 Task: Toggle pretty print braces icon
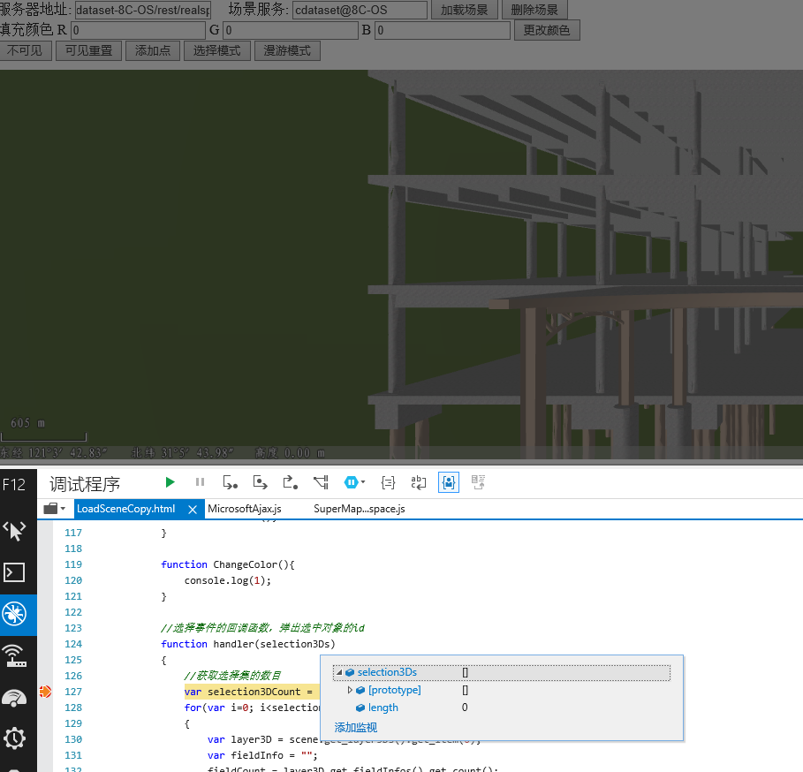(388, 482)
